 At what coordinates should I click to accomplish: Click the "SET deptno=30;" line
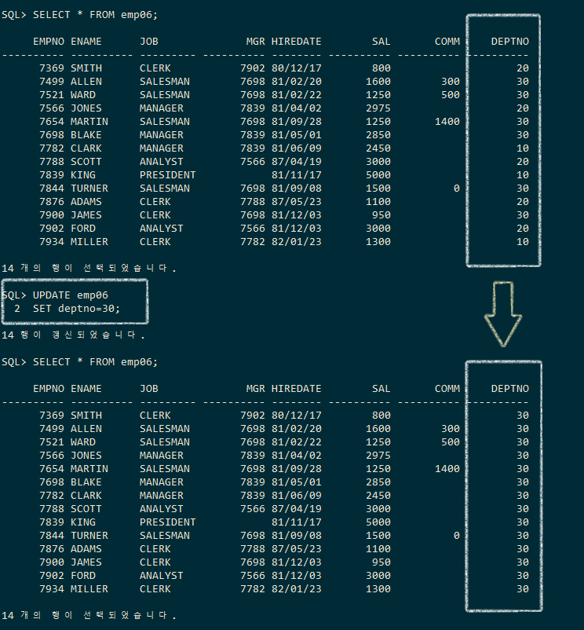pos(76,309)
